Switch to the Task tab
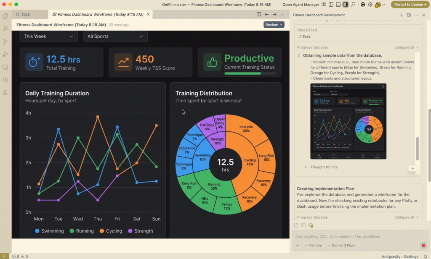This screenshot has width=431, height=259. click(25, 14)
